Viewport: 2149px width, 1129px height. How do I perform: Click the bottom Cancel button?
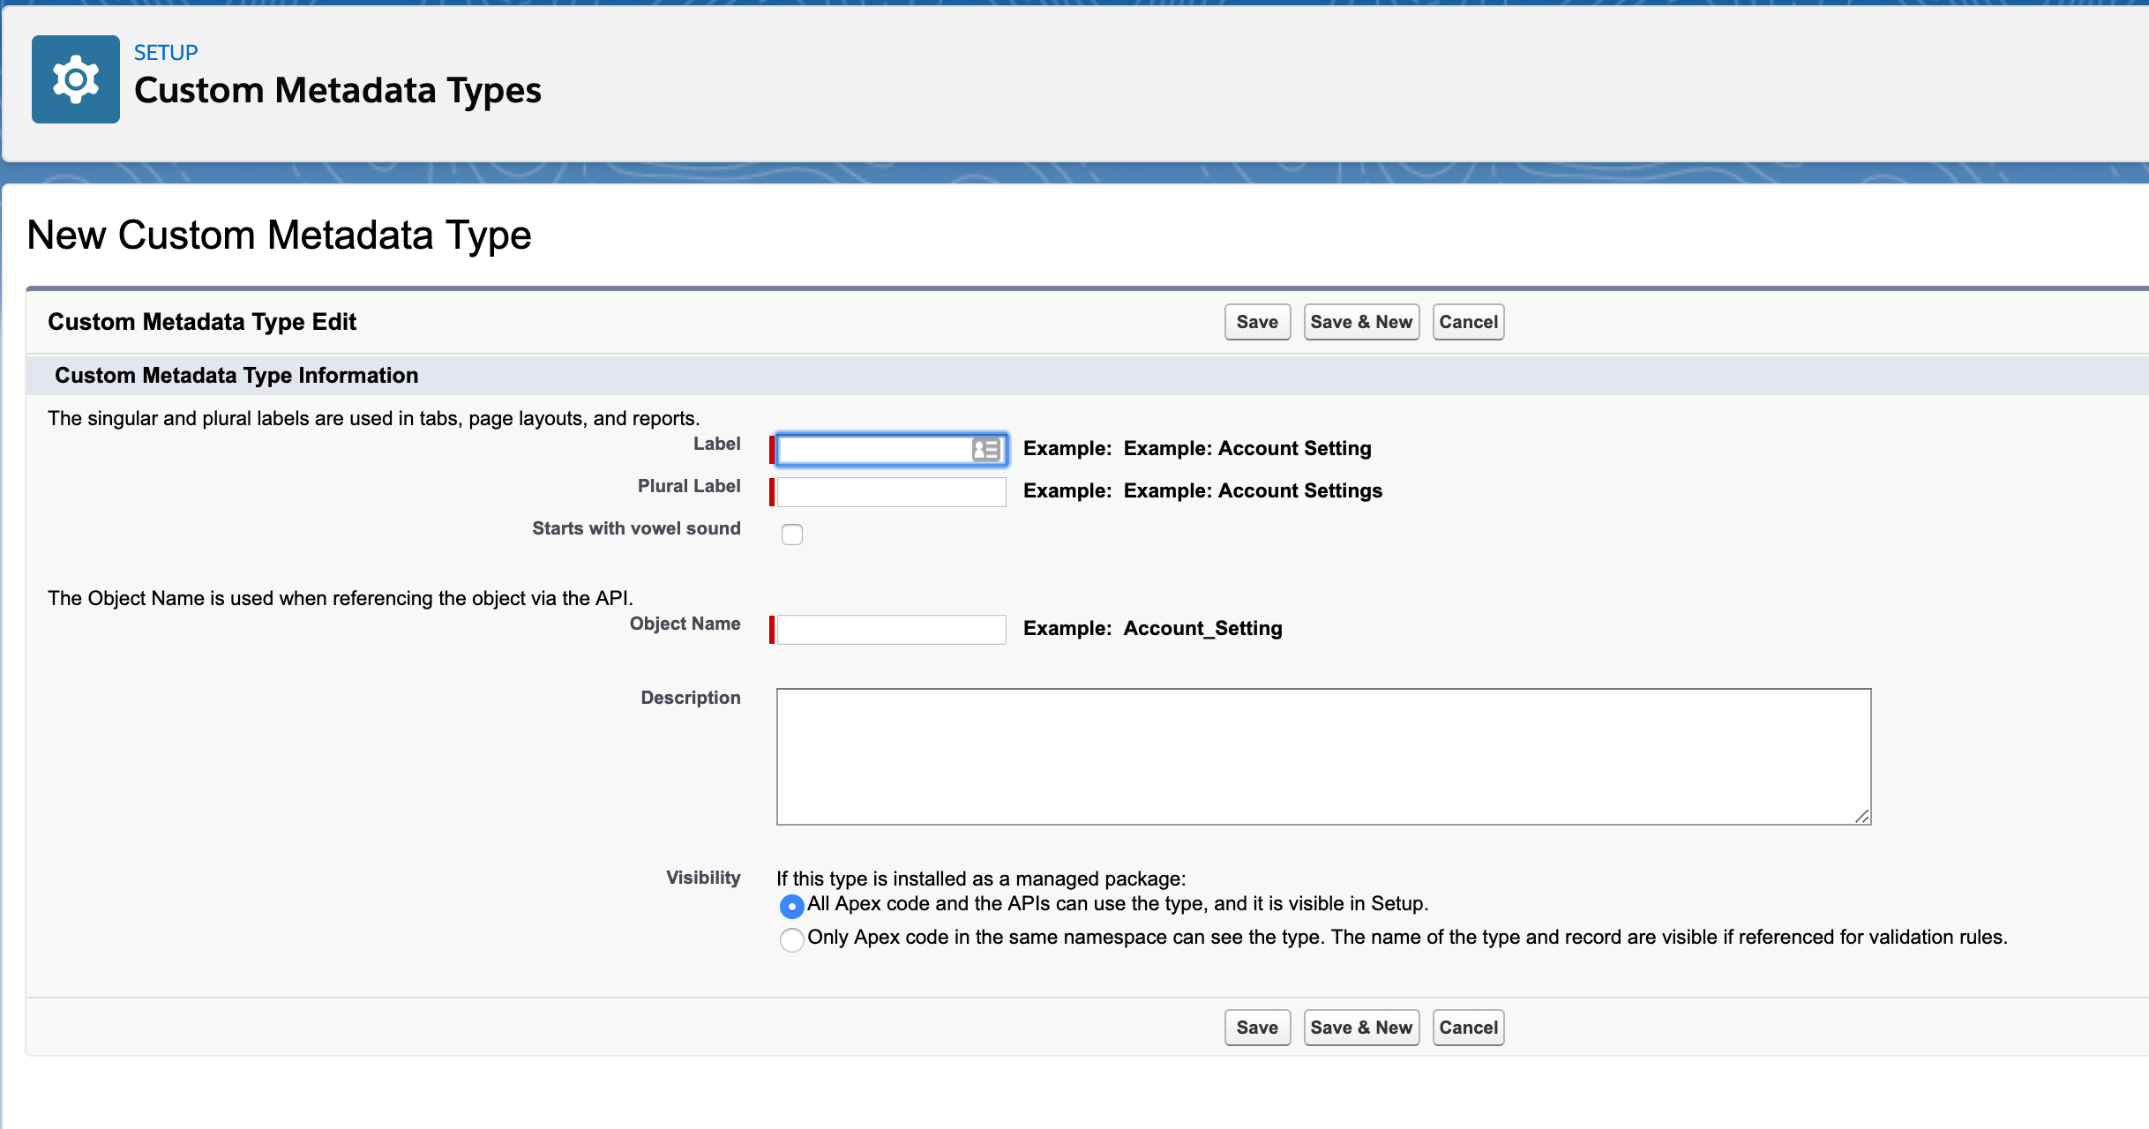[x=1468, y=1028]
